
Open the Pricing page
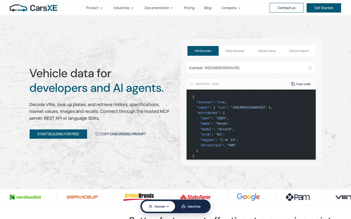[189, 8]
